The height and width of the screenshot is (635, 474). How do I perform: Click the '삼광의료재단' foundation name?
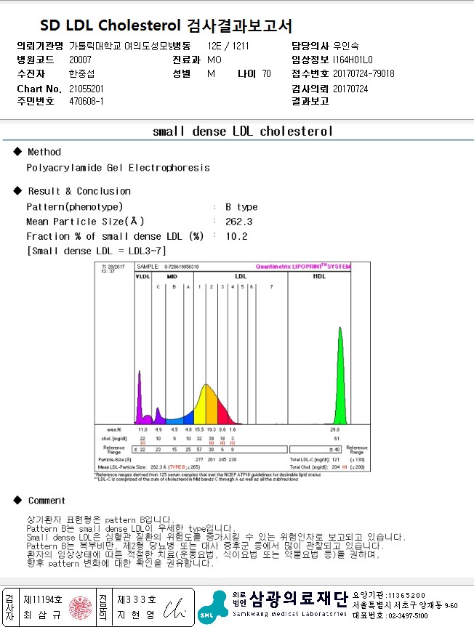click(299, 600)
